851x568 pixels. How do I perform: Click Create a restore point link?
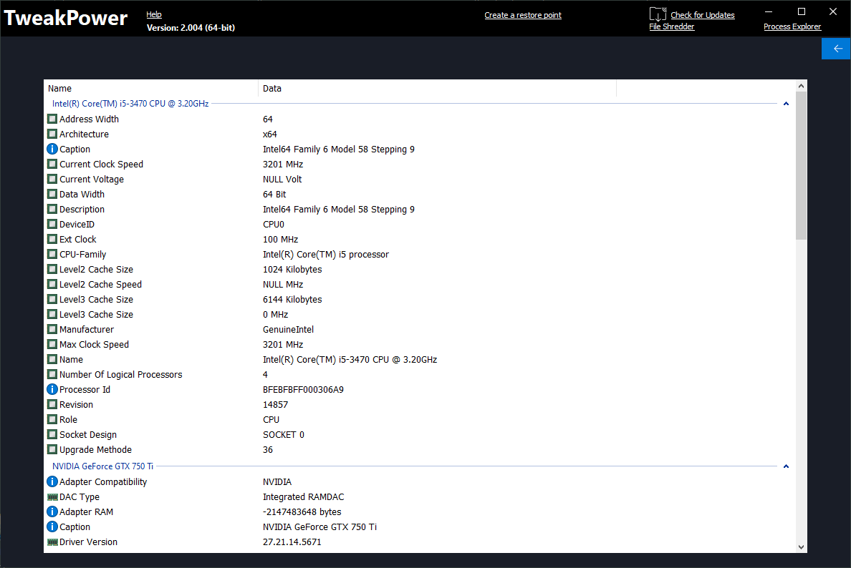click(x=523, y=15)
